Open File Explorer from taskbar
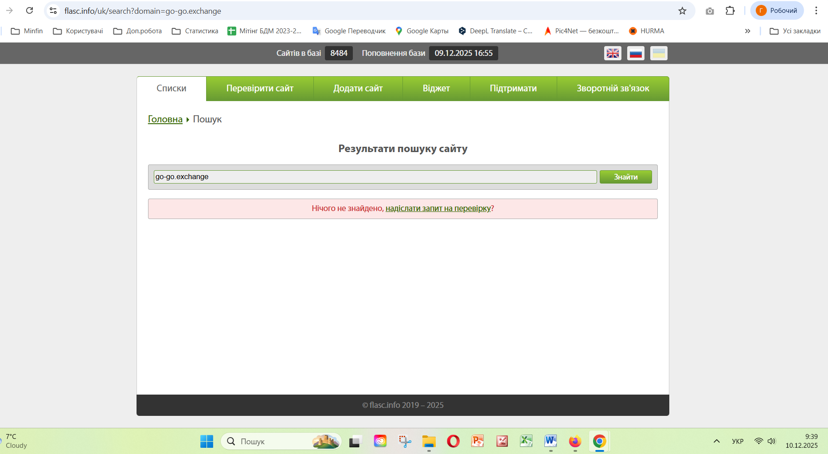 [x=429, y=441]
